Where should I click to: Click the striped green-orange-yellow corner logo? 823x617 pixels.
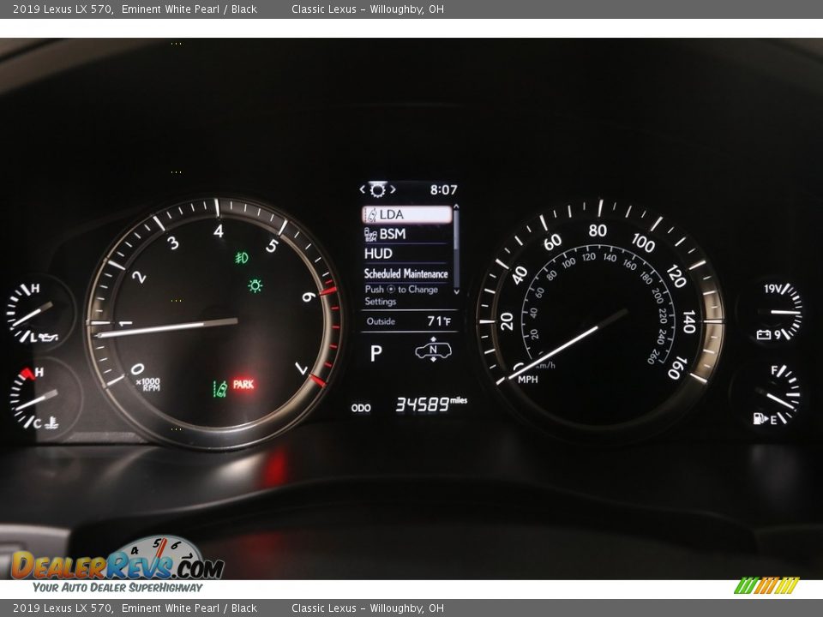coord(766,585)
